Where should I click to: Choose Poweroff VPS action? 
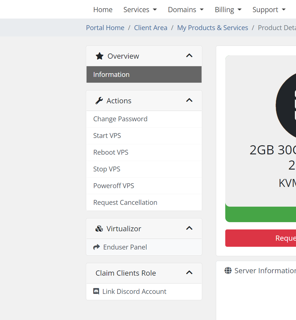144,186
